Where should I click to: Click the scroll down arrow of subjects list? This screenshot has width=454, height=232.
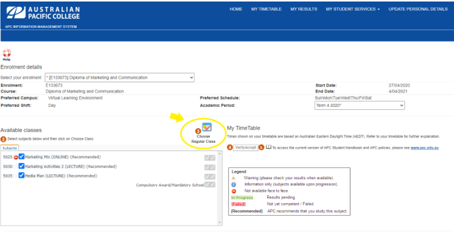(220, 223)
